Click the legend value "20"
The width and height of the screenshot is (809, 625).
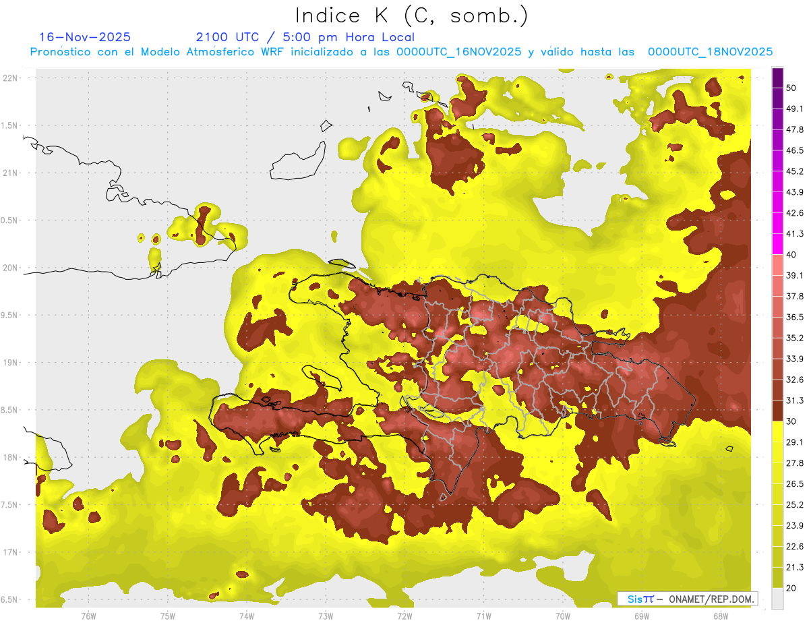pos(791,588)
